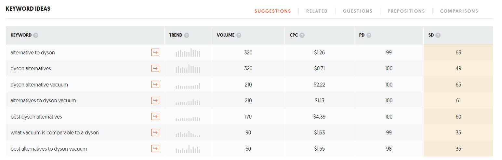The width and height of the screenshot is (502, 160).
Task: Click help icon next to SD header
Action: 438,35
